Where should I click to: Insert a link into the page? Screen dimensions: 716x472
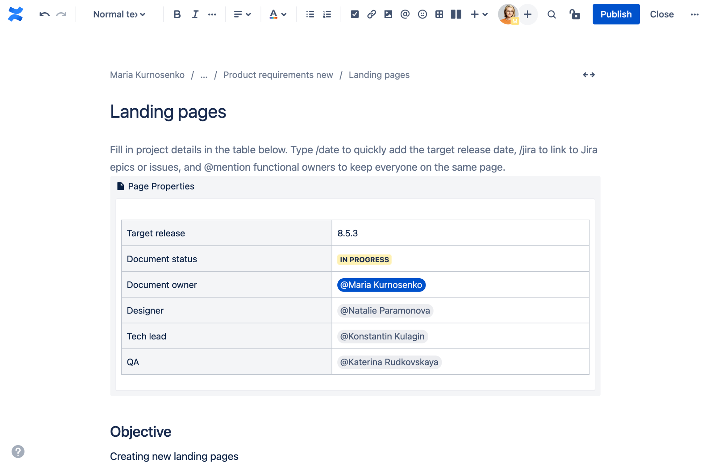coord(371,14)
